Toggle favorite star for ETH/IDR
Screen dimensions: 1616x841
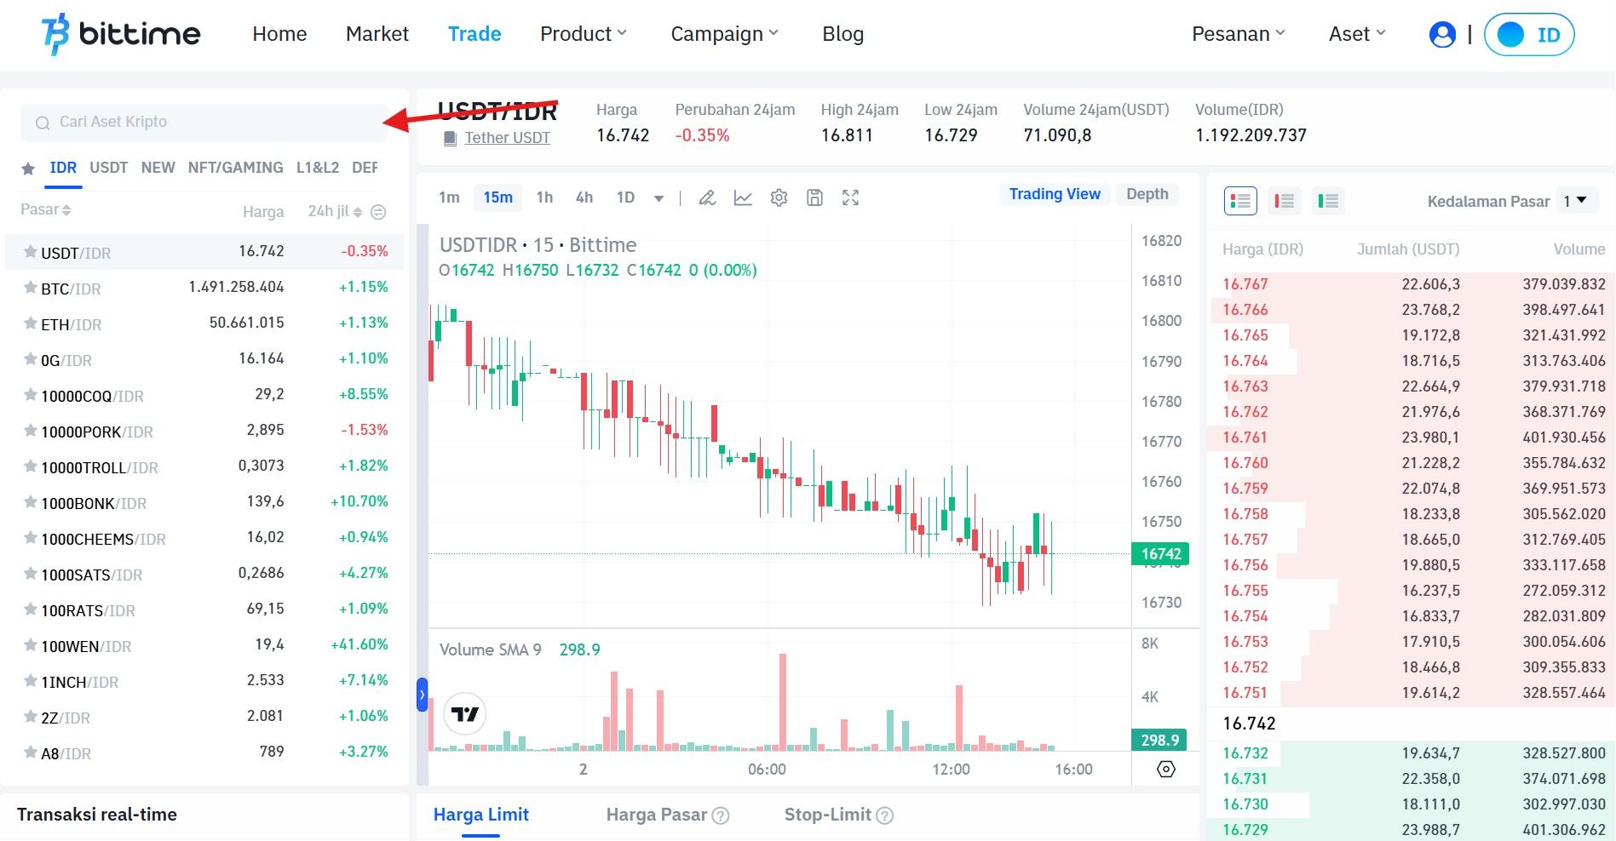click(30, 323)
